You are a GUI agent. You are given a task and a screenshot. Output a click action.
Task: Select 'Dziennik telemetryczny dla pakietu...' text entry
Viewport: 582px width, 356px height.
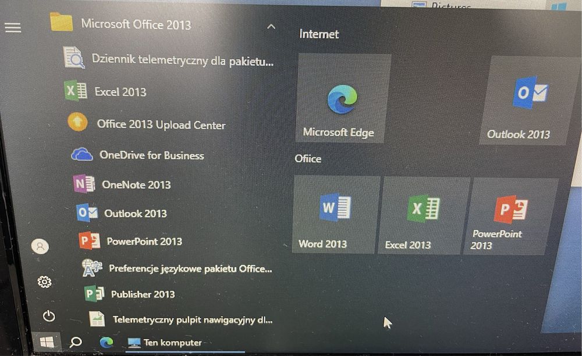183,60
